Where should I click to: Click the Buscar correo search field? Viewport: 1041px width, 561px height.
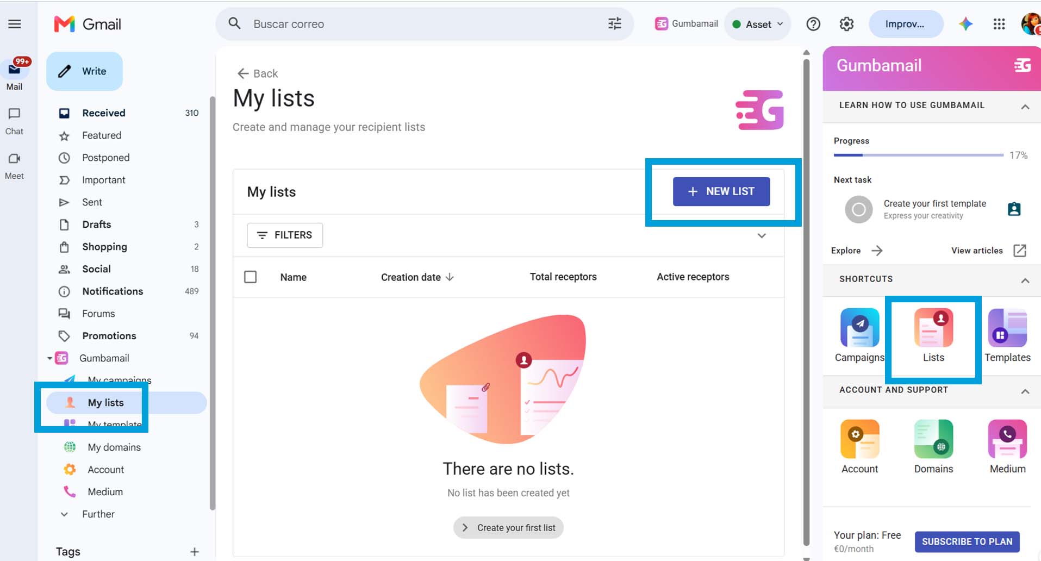click(x=424, y=24)
